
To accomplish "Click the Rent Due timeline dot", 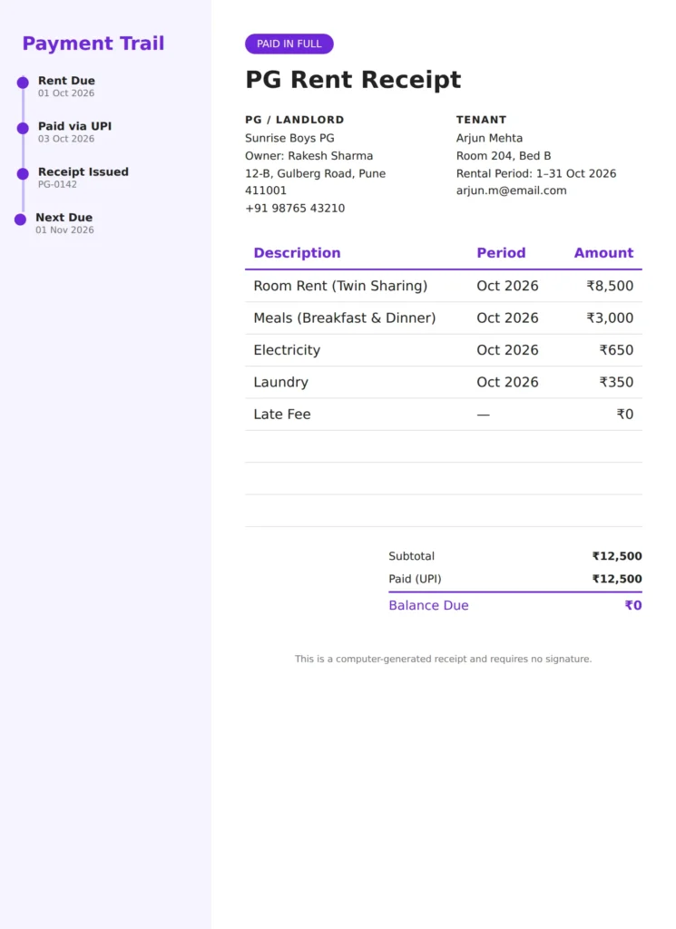I will click(x=23, y=83).
